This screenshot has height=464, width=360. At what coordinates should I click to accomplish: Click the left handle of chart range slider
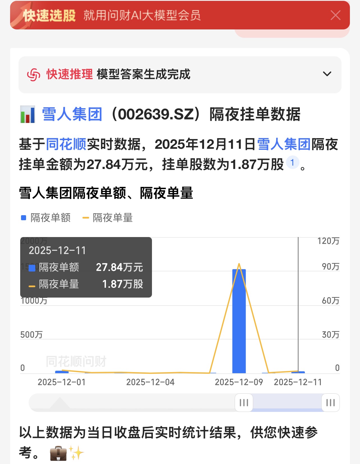click(x=244, y=403)
